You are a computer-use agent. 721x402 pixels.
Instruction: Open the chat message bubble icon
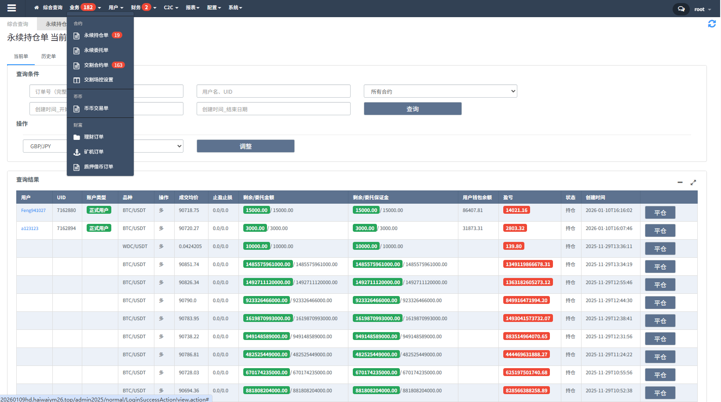681,9
